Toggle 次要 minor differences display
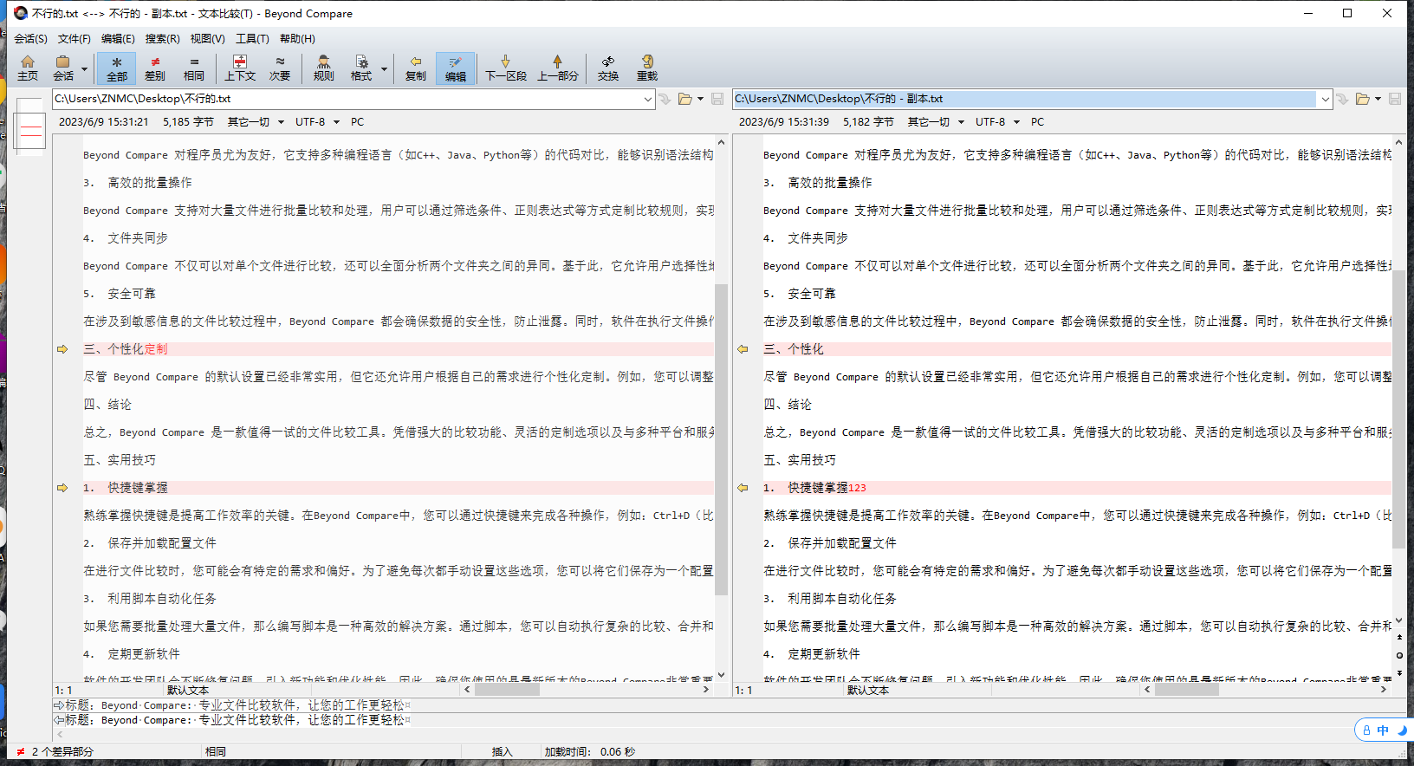The width and height of the screenshot is (1414, 766). pos(280,68)
